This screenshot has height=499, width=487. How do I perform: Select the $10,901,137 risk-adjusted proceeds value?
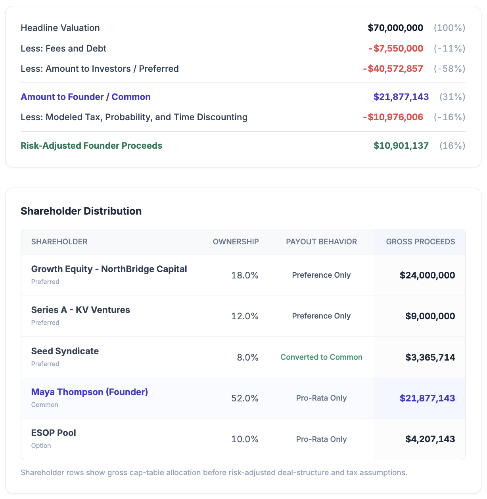pos(401,146)
